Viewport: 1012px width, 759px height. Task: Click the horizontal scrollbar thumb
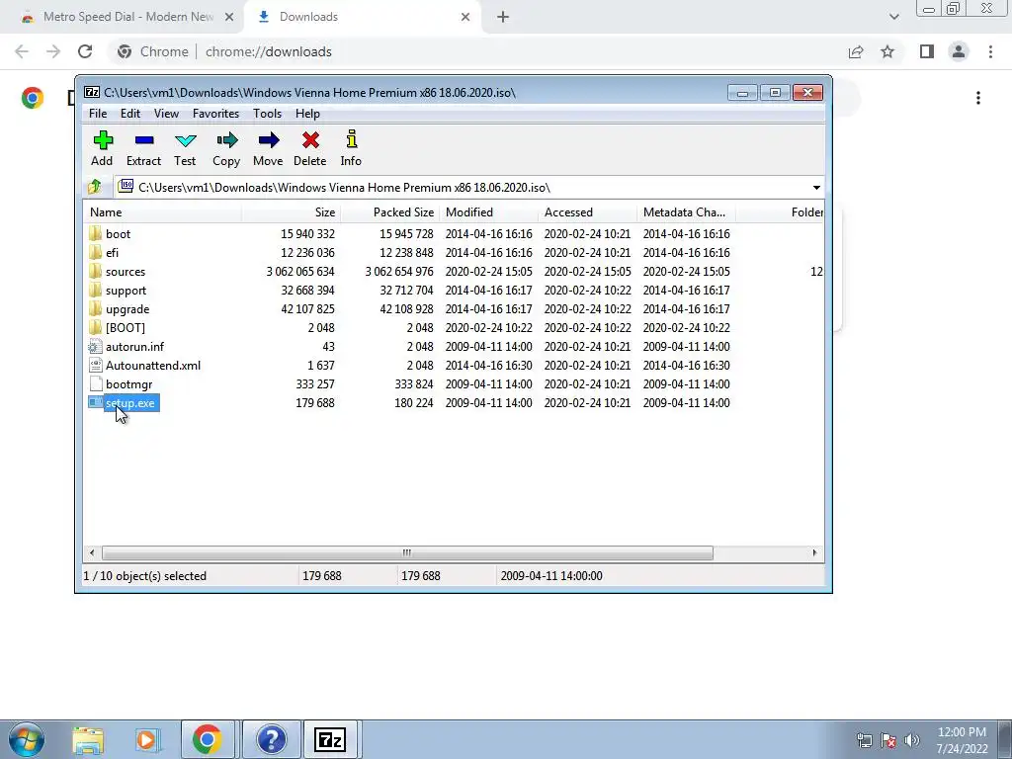point(407,553)
